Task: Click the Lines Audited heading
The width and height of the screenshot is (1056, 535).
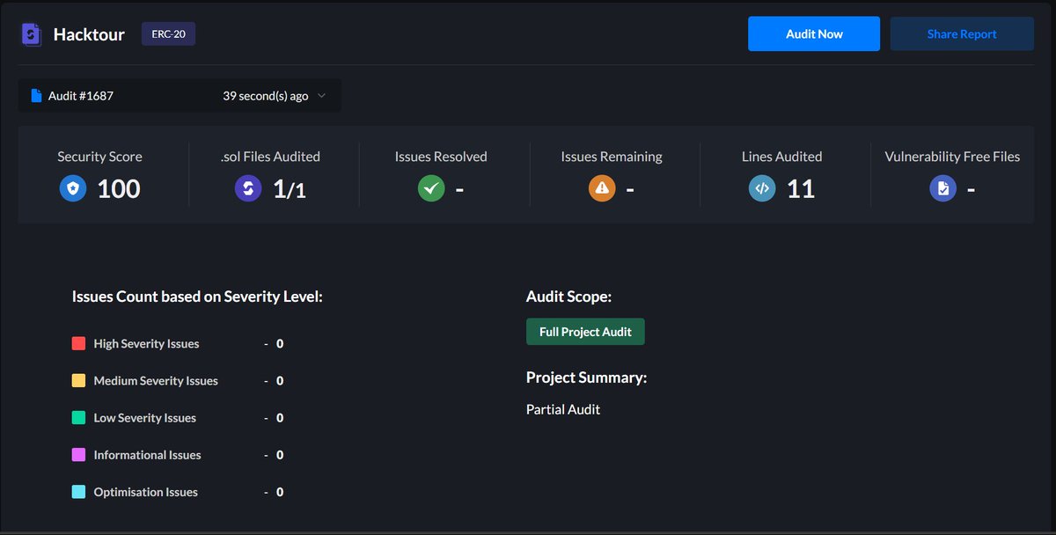Action: tap(782, 157)
